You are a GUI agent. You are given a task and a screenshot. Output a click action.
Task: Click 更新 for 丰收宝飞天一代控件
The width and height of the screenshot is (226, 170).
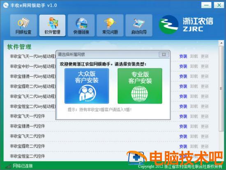click(205, 116)
